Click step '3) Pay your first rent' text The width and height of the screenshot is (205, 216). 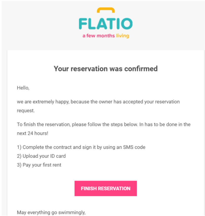[39, 165]
